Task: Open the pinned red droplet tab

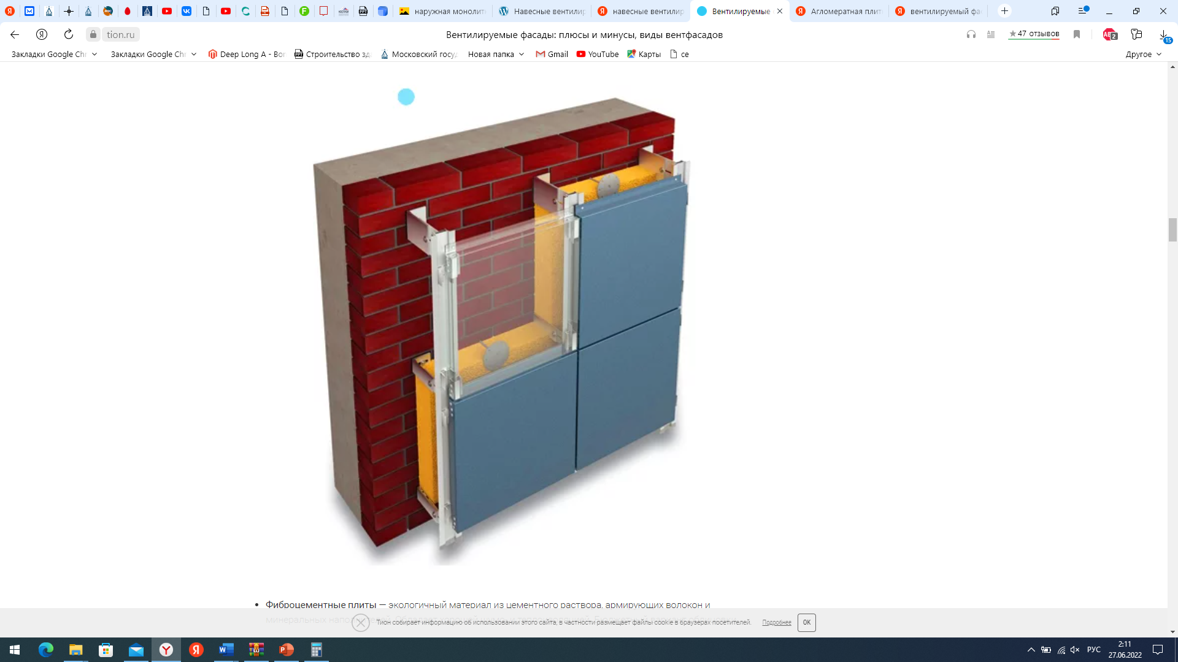Action: (x=128, y=11)
